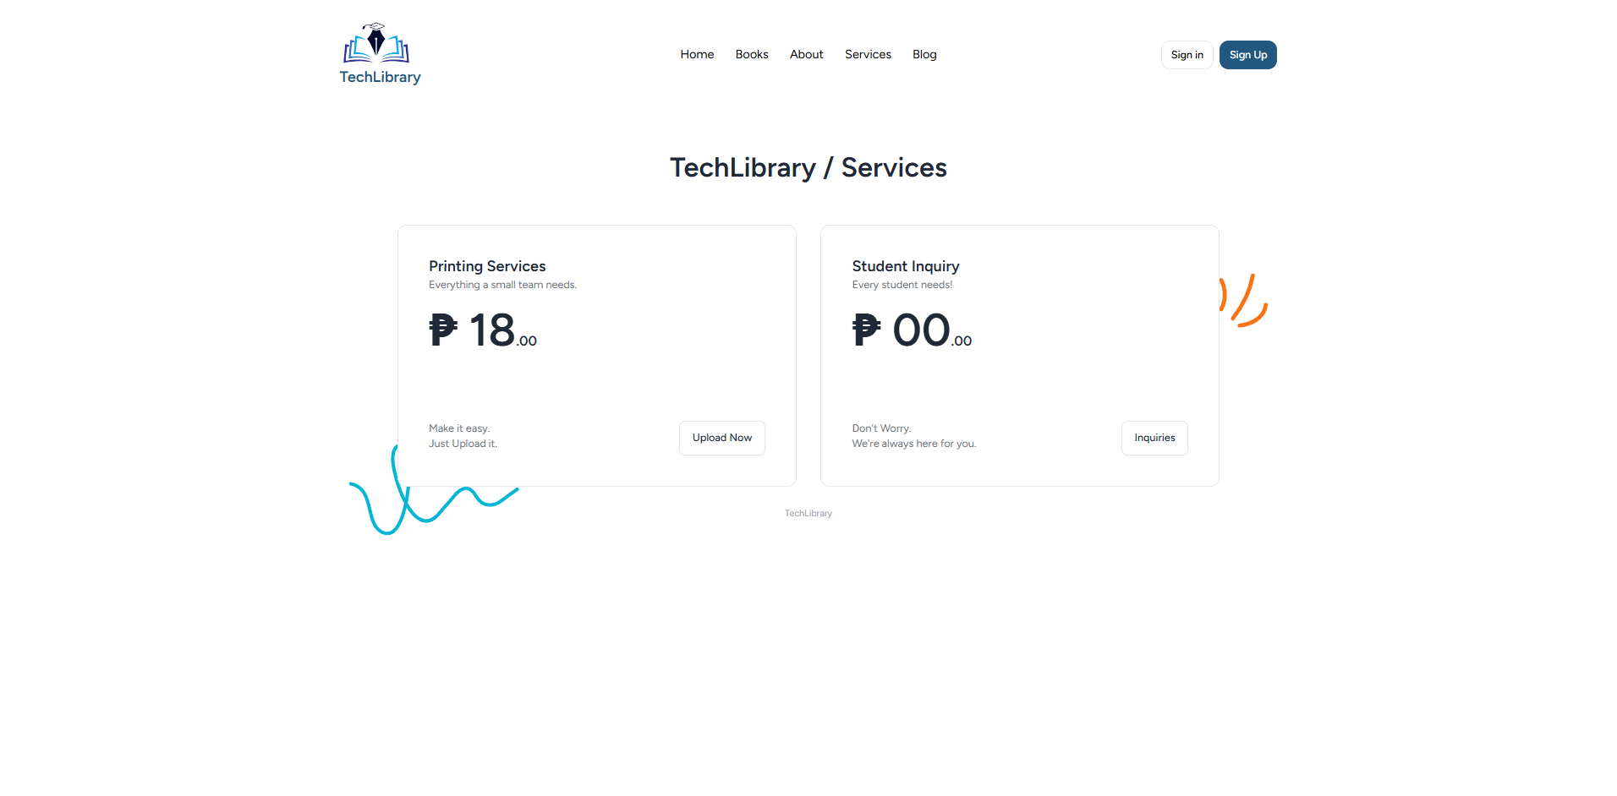Click the Inquiries button
The height and width of the screenshot is (796, 1617).
coord(1154,438)
